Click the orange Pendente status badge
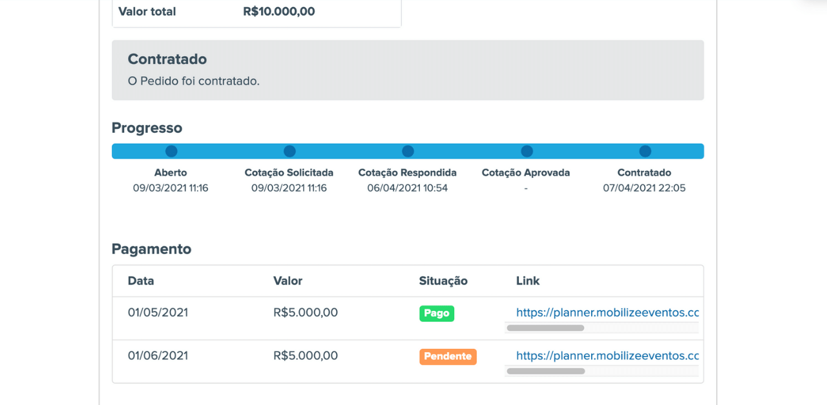This screenshot has width=827, height=405. (x=448, y=357)
